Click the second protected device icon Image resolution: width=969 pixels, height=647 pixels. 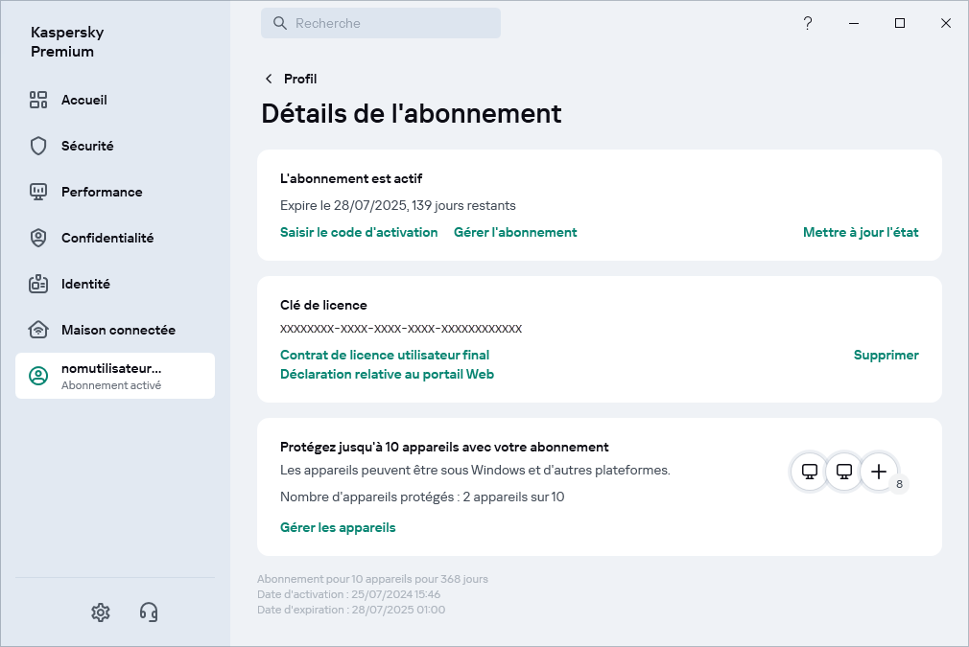point(844,472)
